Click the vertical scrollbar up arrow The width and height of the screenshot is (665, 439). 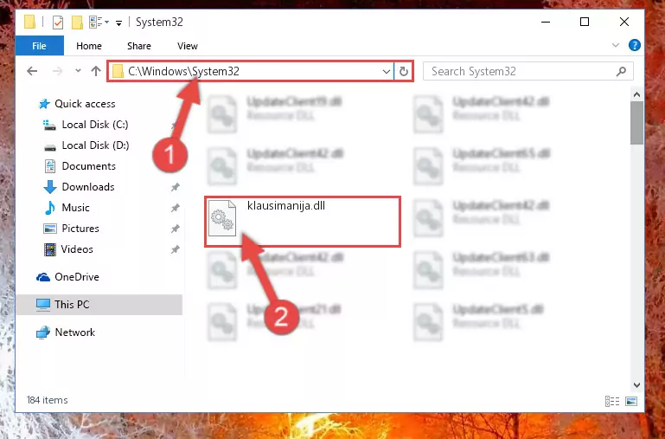(x=636, y=94)
